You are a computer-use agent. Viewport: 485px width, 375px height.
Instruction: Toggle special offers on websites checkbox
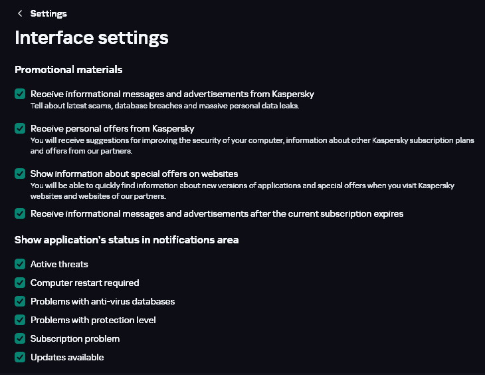click(20, 174)
